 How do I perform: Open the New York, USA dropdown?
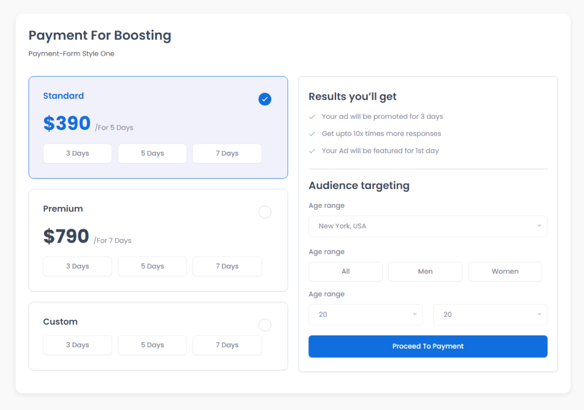(x=427, y=226)
